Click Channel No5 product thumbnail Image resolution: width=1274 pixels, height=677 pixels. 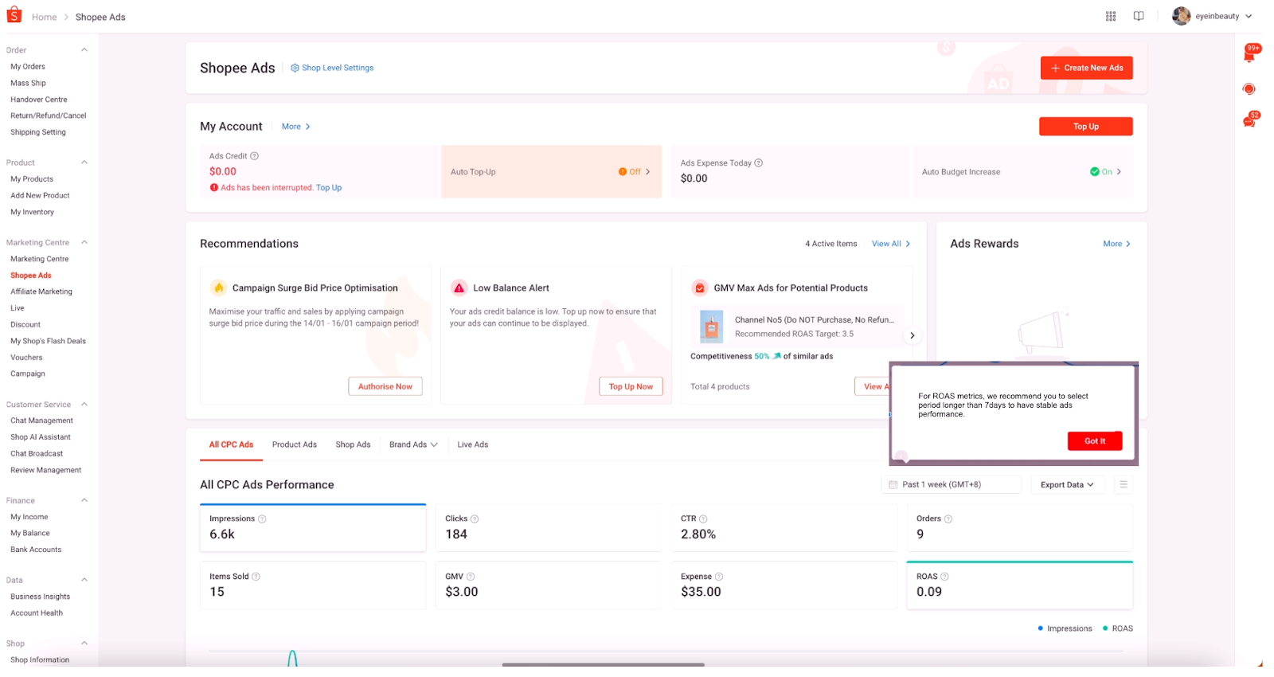click(711, 327)
